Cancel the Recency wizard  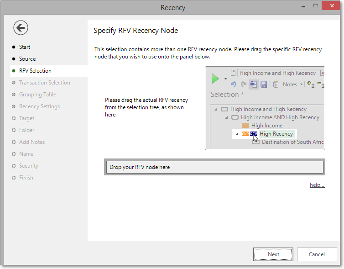[317, 254]
